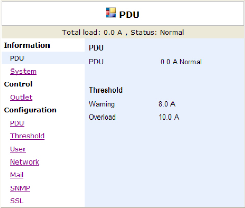245x208 pixels.
Task: Open the Mail configuration link
Action: [17, 175]
